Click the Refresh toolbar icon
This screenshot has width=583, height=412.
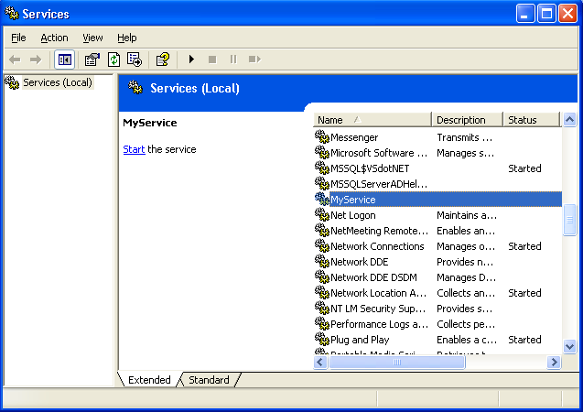pos(113,60)
